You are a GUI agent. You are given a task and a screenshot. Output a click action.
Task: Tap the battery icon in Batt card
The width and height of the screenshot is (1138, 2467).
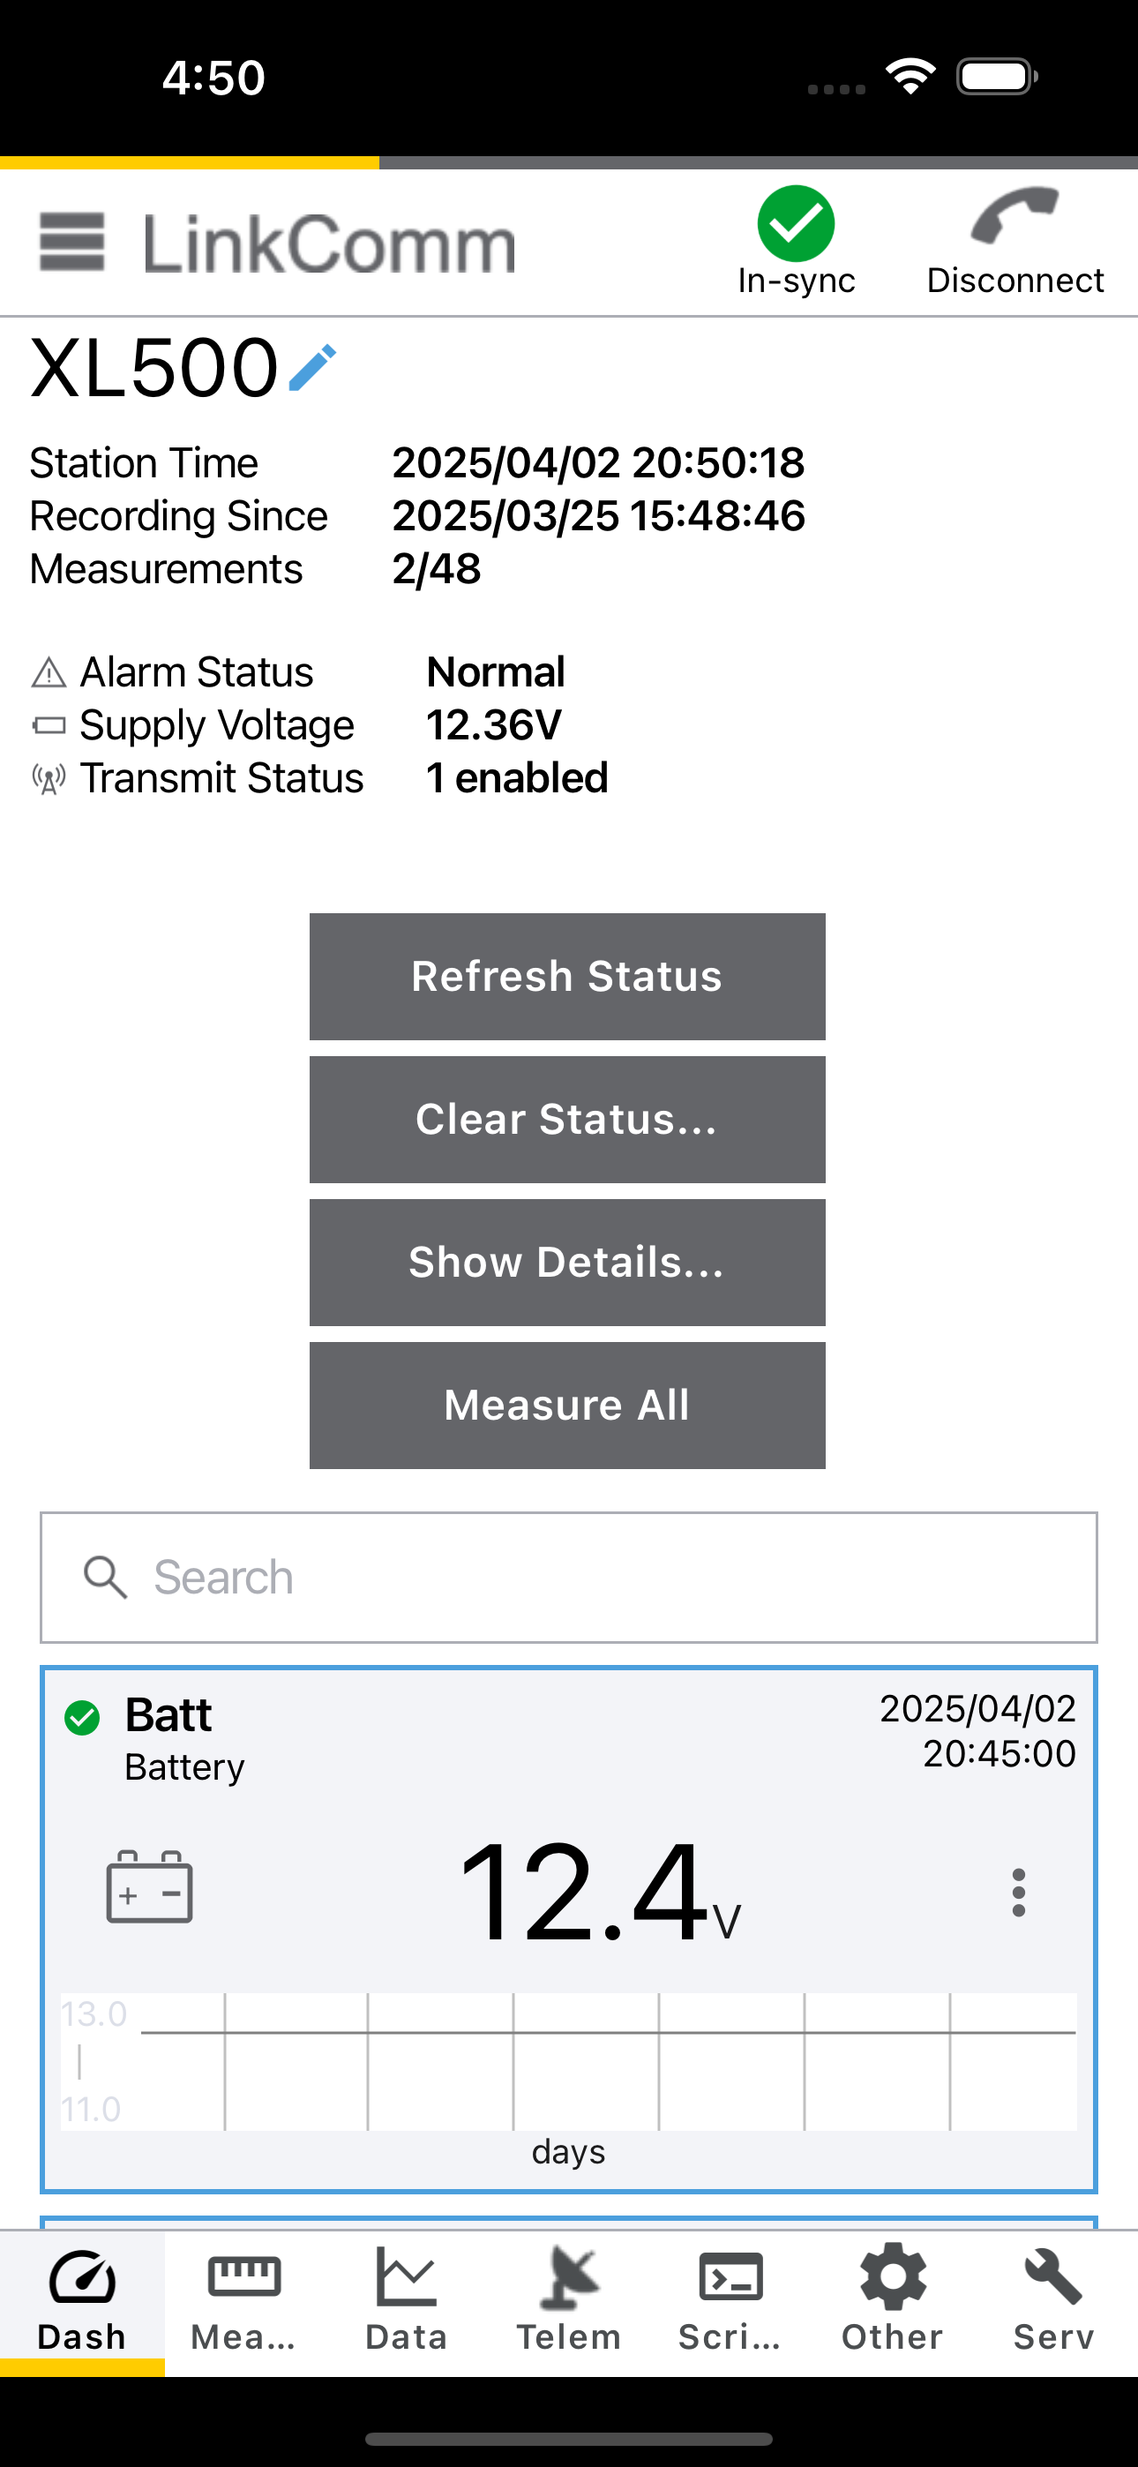149,1886
